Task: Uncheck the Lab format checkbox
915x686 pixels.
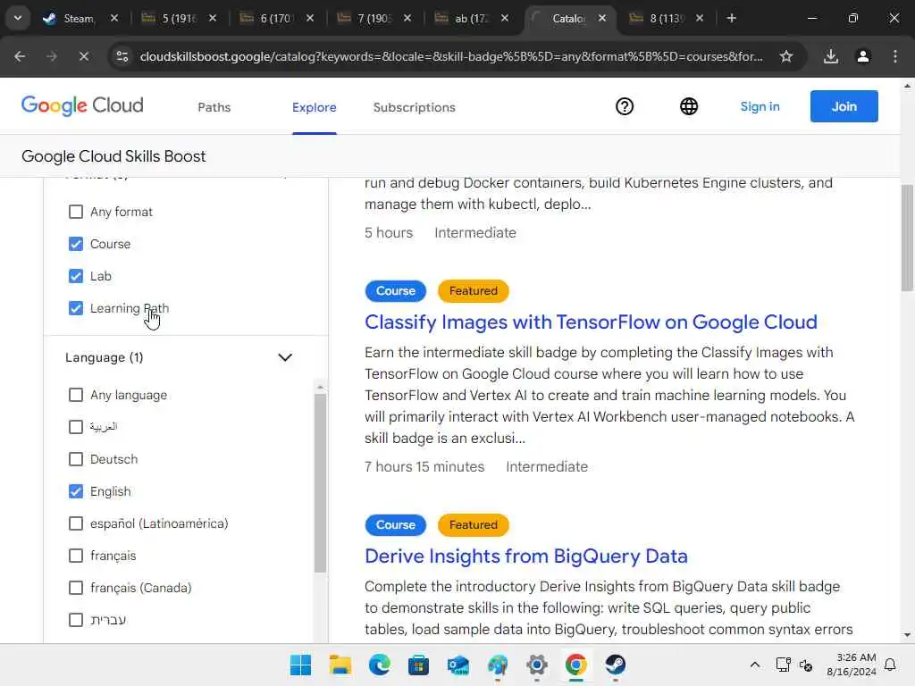Action: tap(76, 276)
